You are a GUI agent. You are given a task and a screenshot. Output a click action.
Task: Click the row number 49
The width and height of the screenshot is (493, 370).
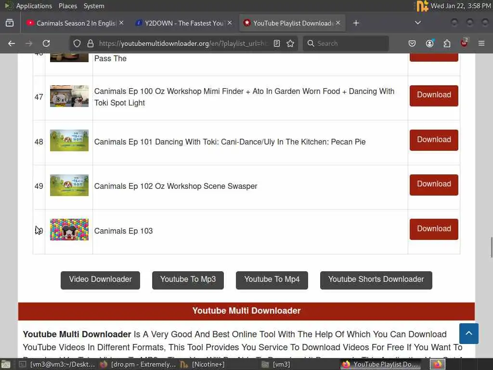coord(39,186)
